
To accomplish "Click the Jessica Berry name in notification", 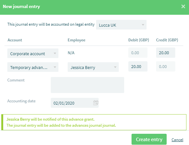I will click(18, 119).
